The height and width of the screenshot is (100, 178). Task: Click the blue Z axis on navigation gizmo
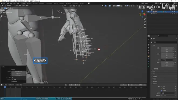point(142,11)
